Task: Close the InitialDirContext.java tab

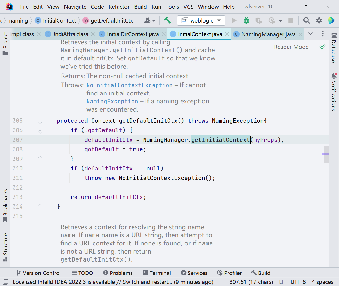Action: point(164,34)
